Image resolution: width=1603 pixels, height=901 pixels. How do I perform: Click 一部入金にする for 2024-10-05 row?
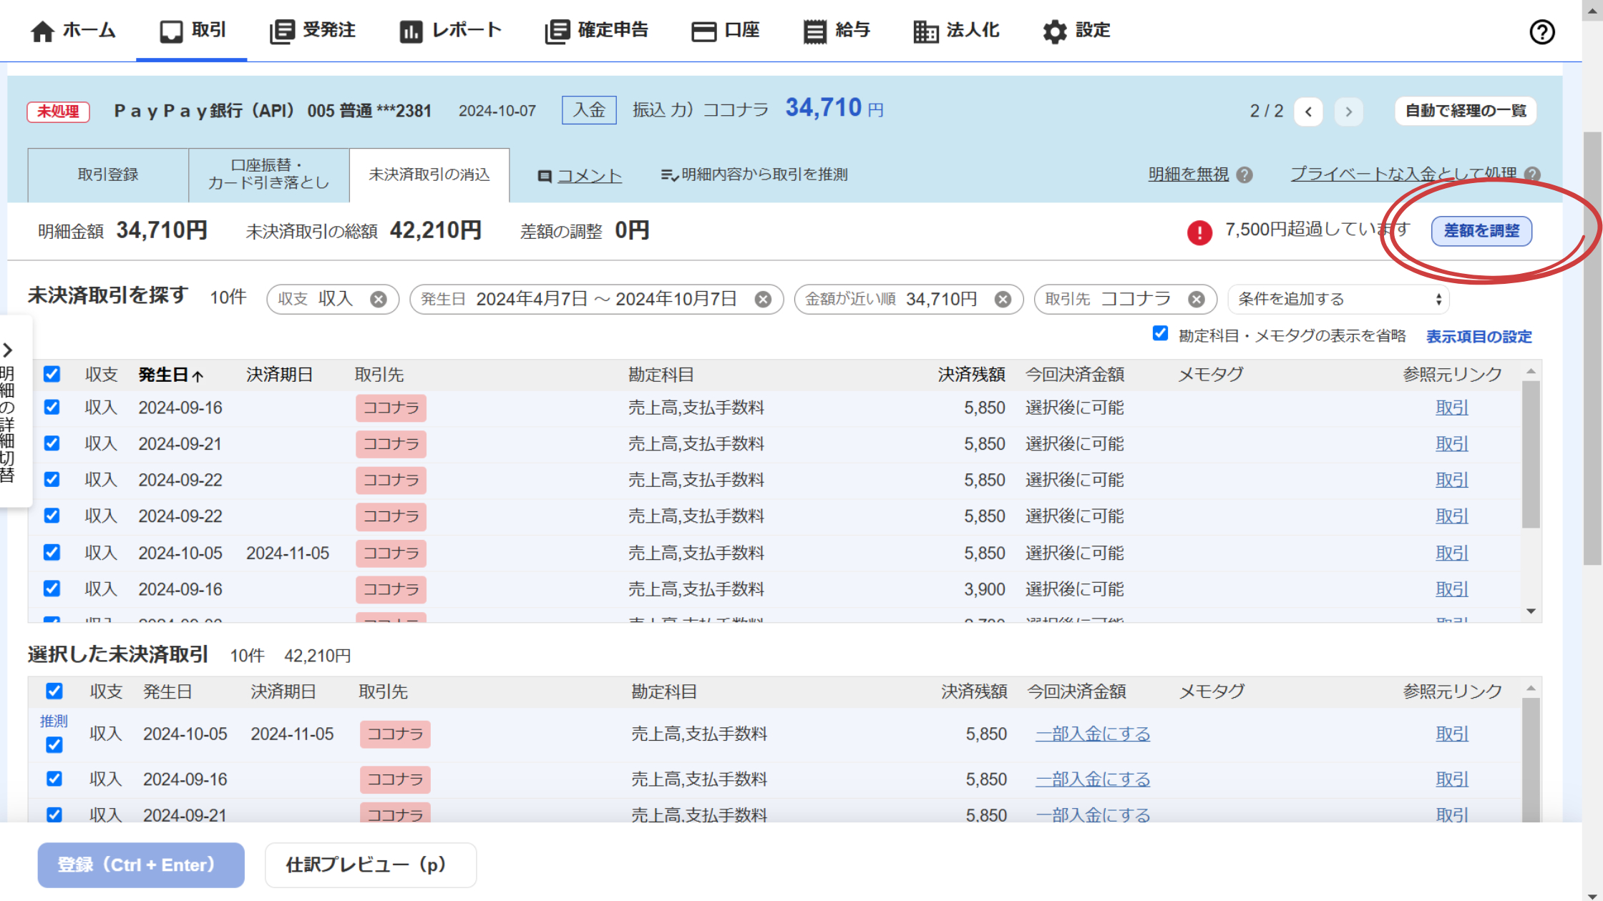pos(1092,734)
